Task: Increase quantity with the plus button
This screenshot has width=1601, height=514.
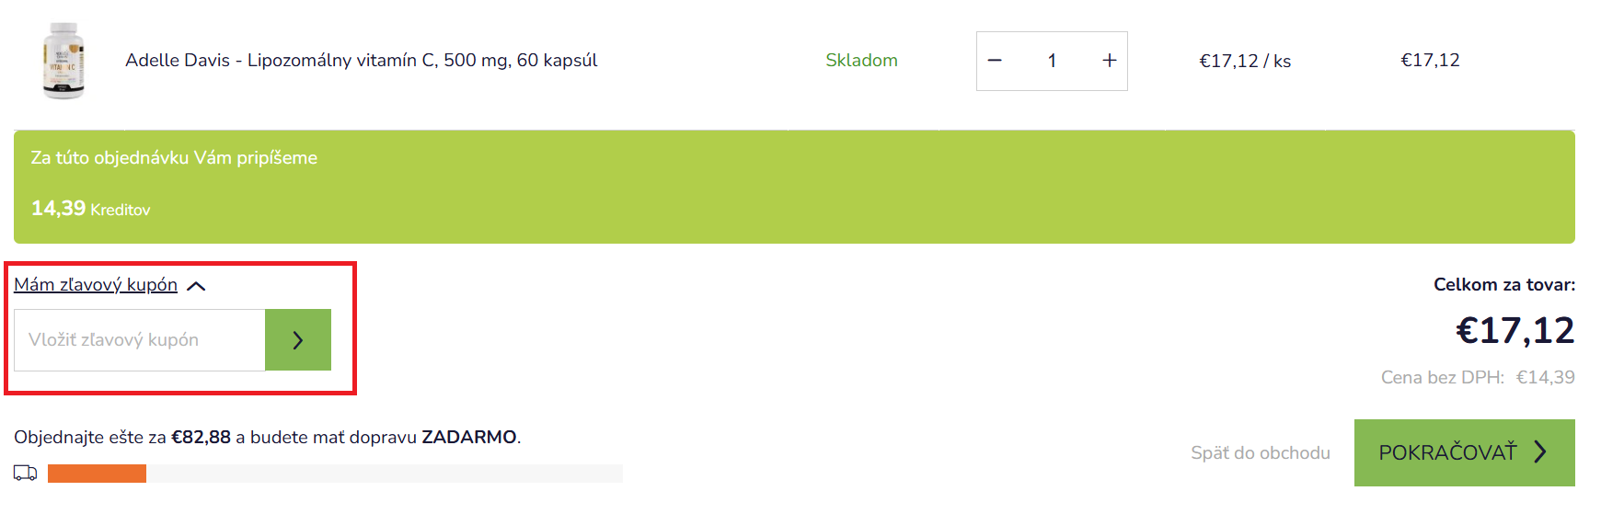Action: pos(1110,61)
